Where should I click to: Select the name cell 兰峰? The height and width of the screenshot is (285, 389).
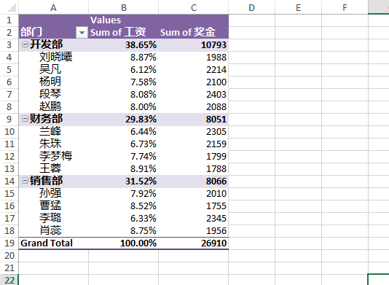point(54,131)
